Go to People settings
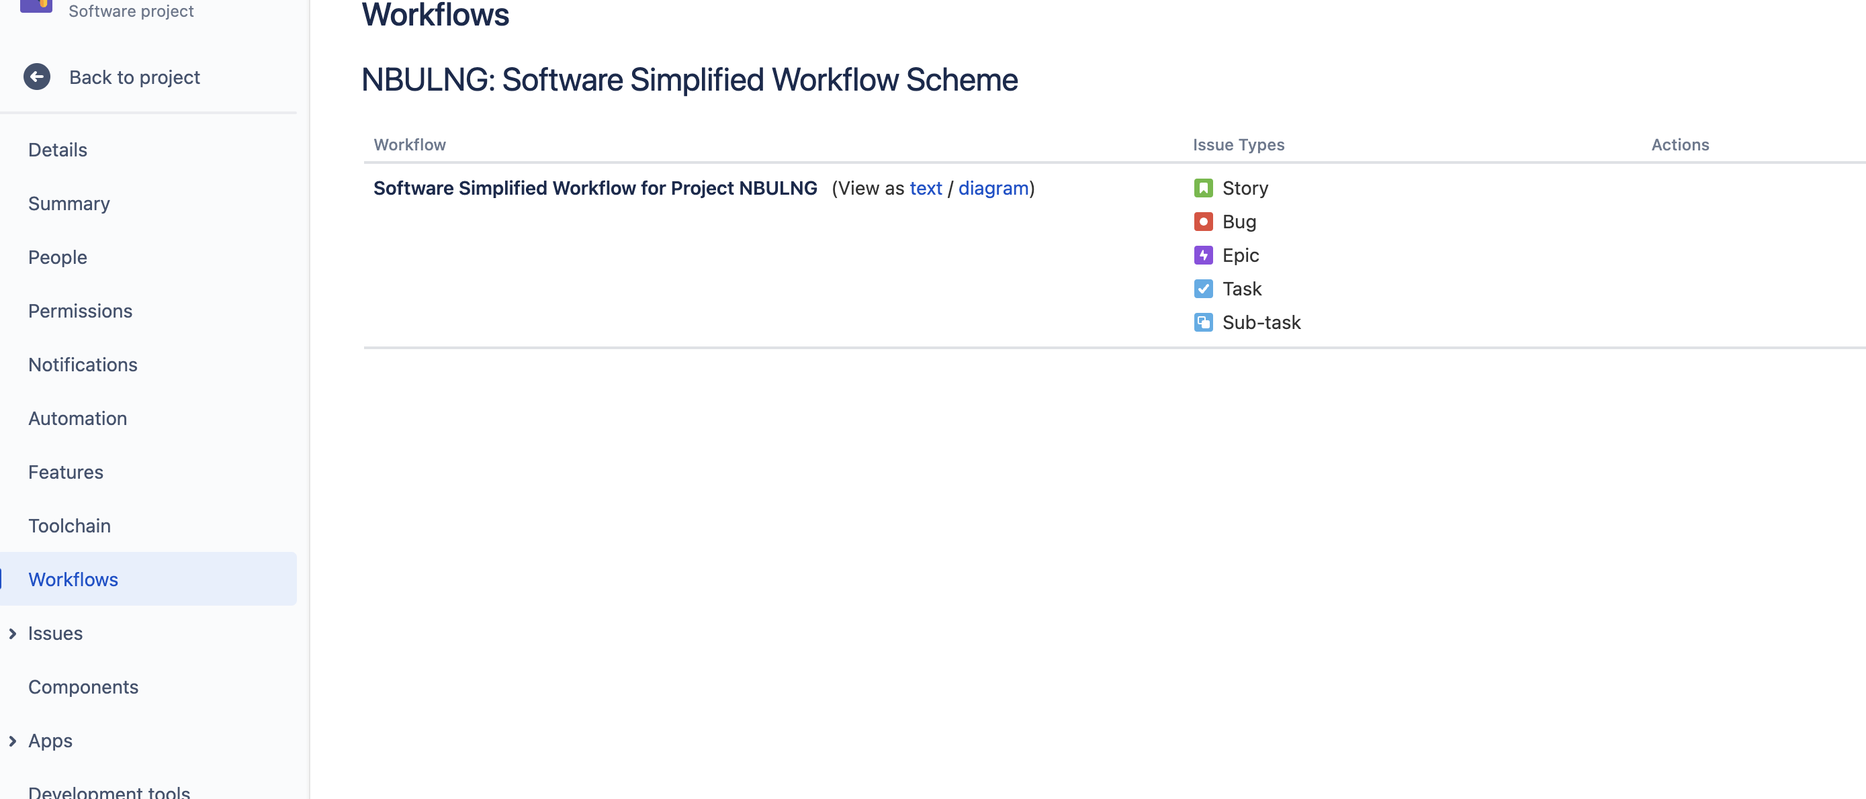Screen dimensions: 1866x799 (x=148, y=257)
